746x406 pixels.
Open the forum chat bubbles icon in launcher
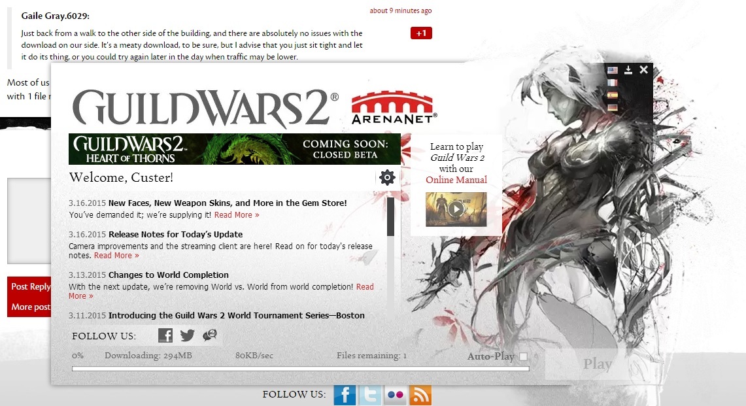210,335
